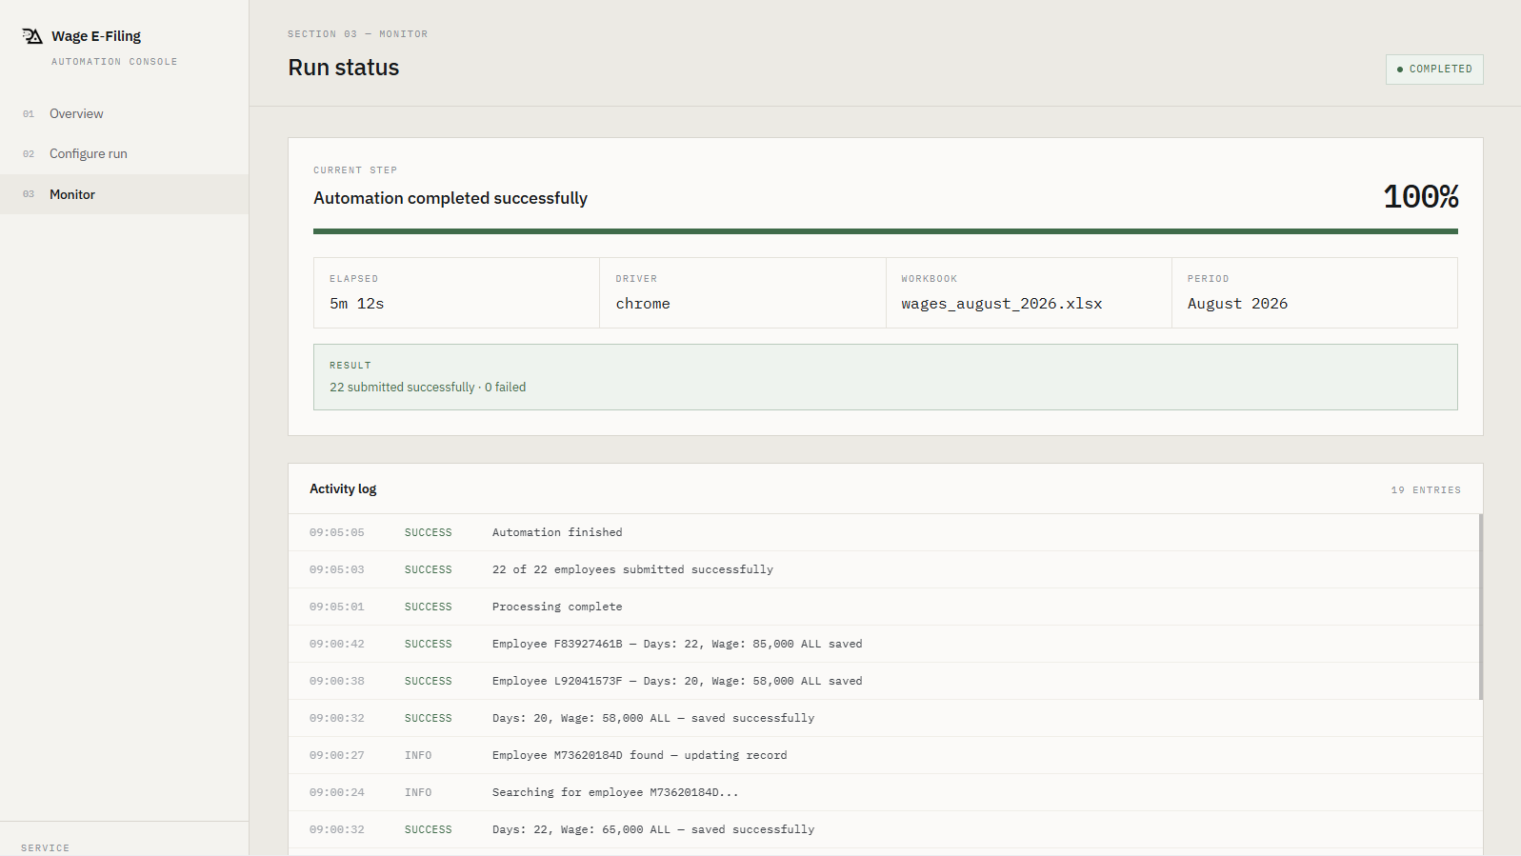This screenshot has width=1521, height=856.
Task: Click the Wage E-Filing logo icon
Action: [32, 36]
